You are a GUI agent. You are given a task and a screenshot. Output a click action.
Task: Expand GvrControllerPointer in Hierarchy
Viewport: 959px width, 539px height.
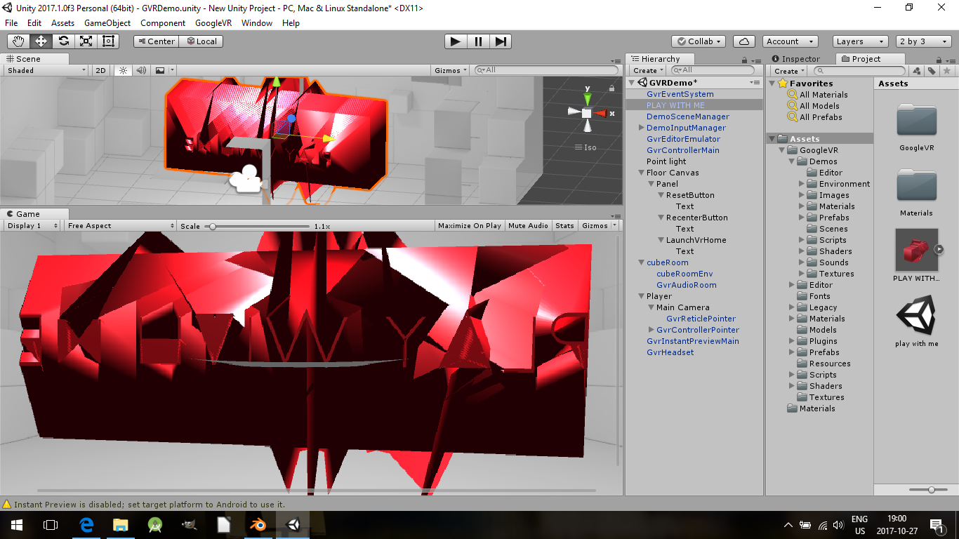(x=651, y=330)
